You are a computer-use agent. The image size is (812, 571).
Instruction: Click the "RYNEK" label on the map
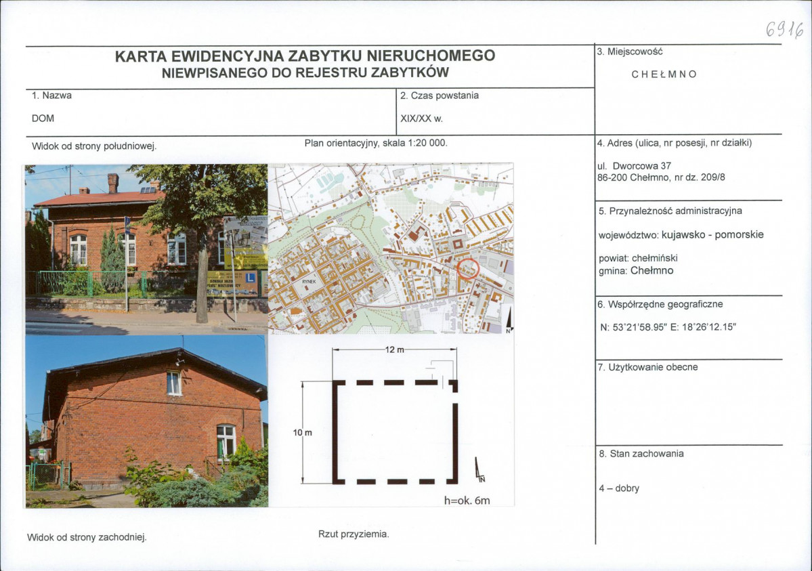pos(309,282)
